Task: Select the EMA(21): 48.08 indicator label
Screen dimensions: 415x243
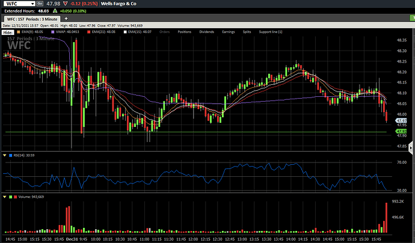Action: click(103, 32)
